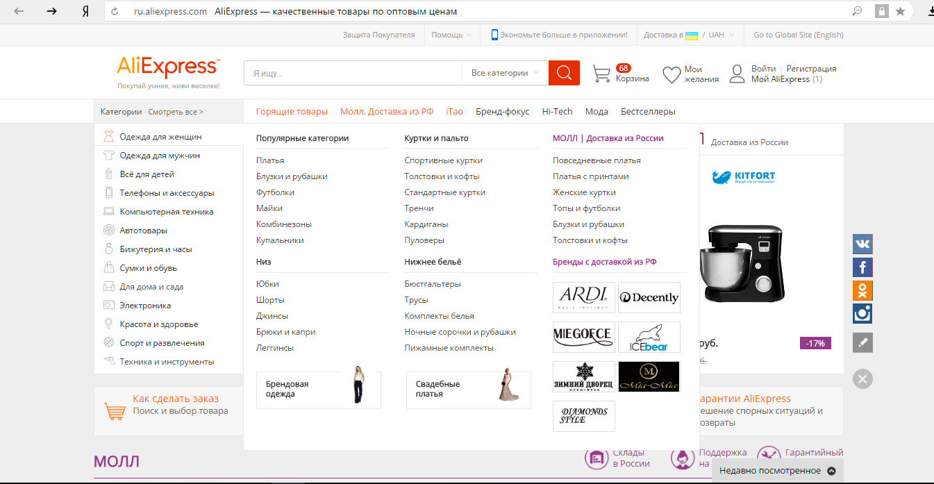Open Молл. Доставка из РФ tab
This screenshot has height=484, width=934.
click(x=387, y=112)
